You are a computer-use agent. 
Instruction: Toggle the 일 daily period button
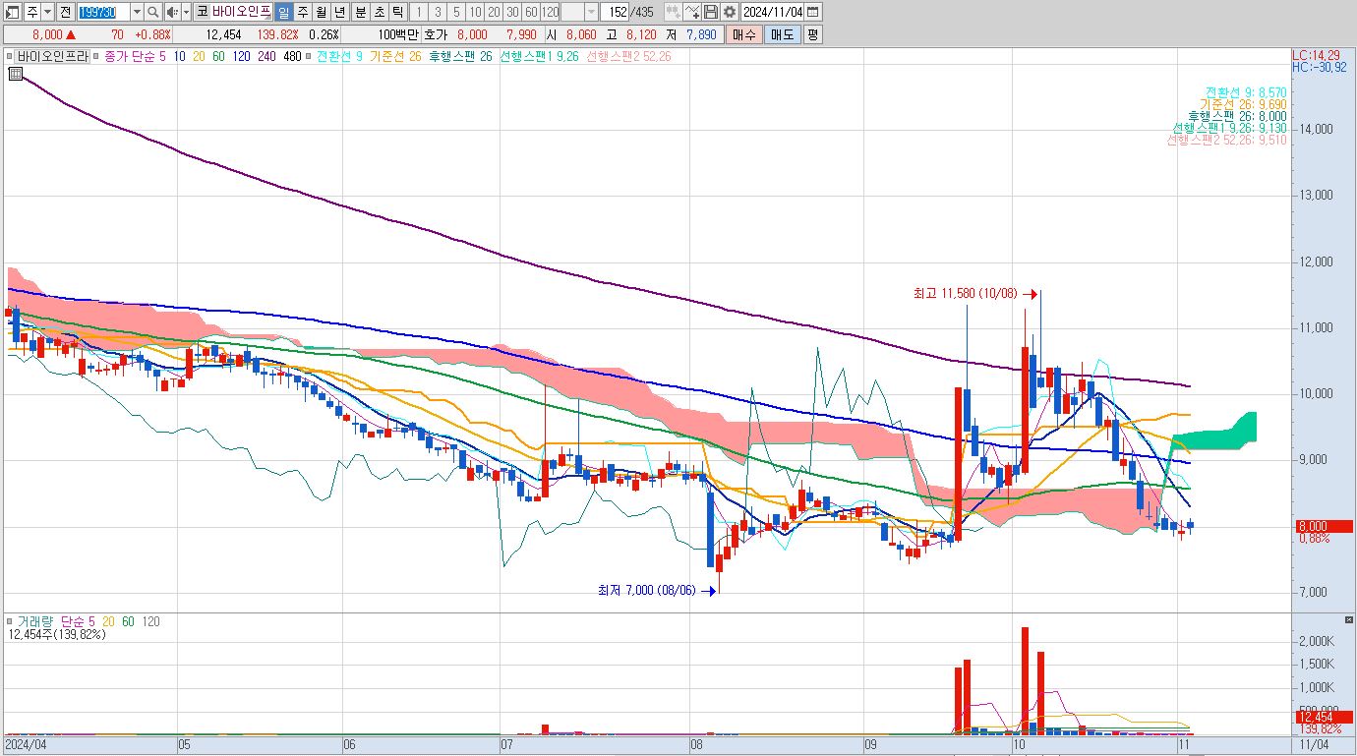pyautogui.click(x=283, y=12)
